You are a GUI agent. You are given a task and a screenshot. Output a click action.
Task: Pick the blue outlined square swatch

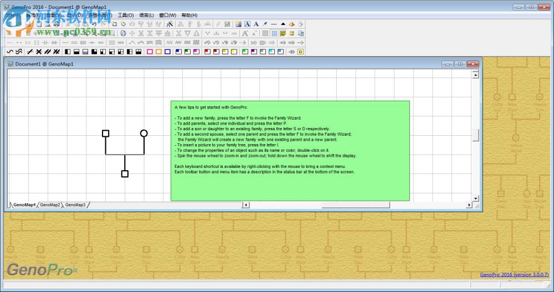point(167,52)
